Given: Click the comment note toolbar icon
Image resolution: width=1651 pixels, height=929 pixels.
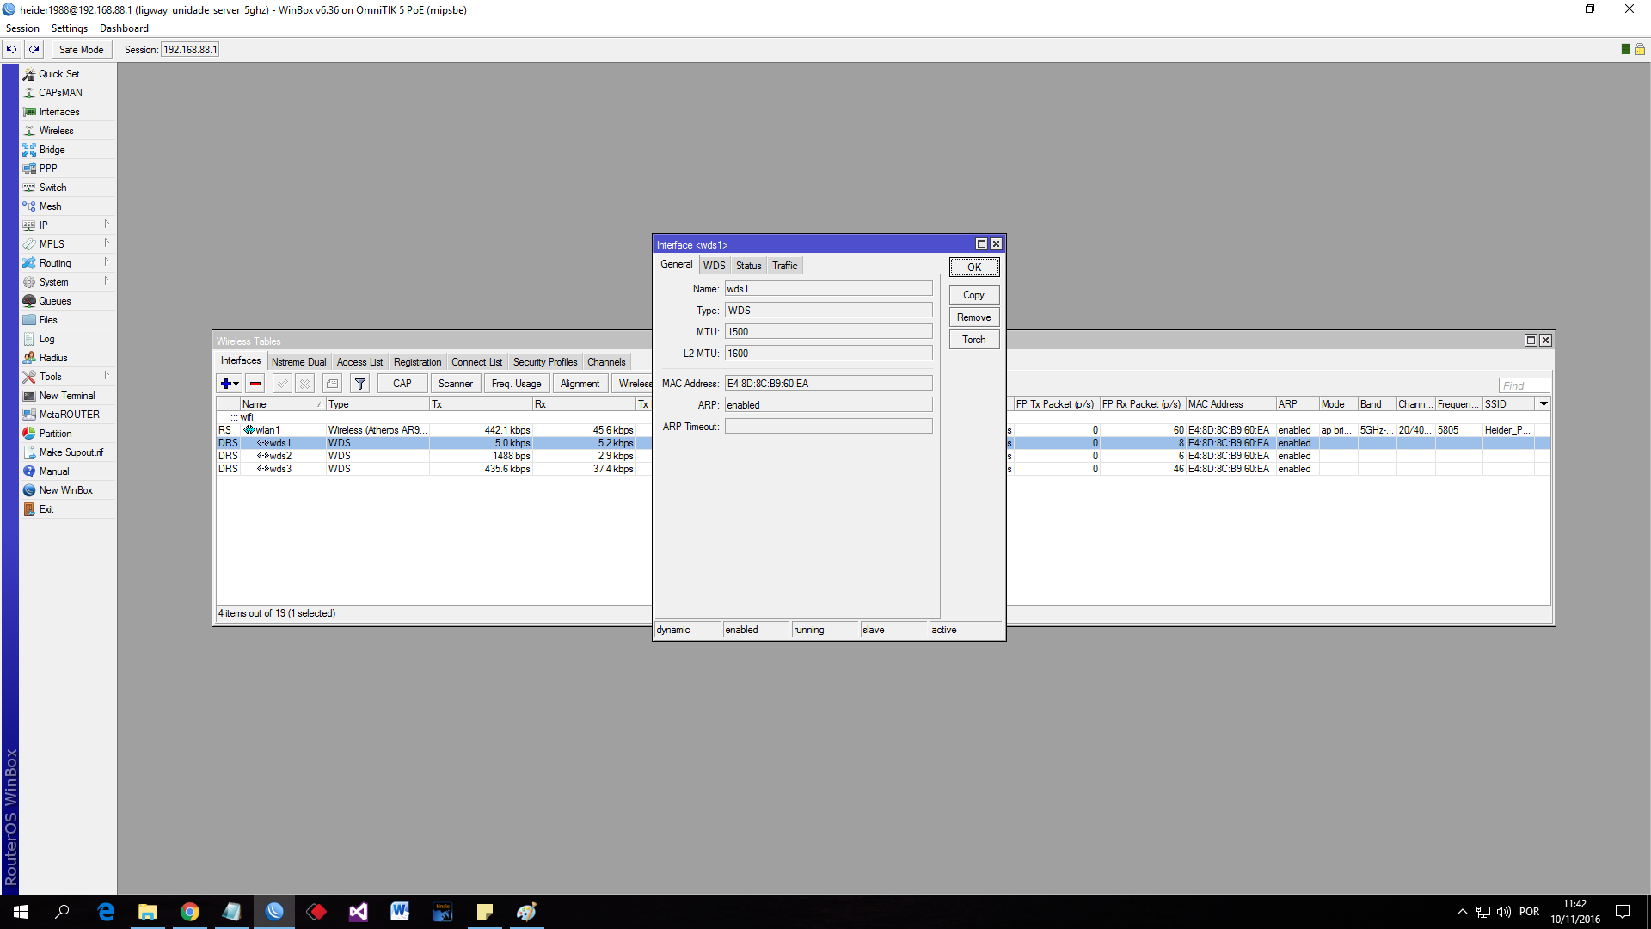Looking at the screenshot, I should 332,384.
